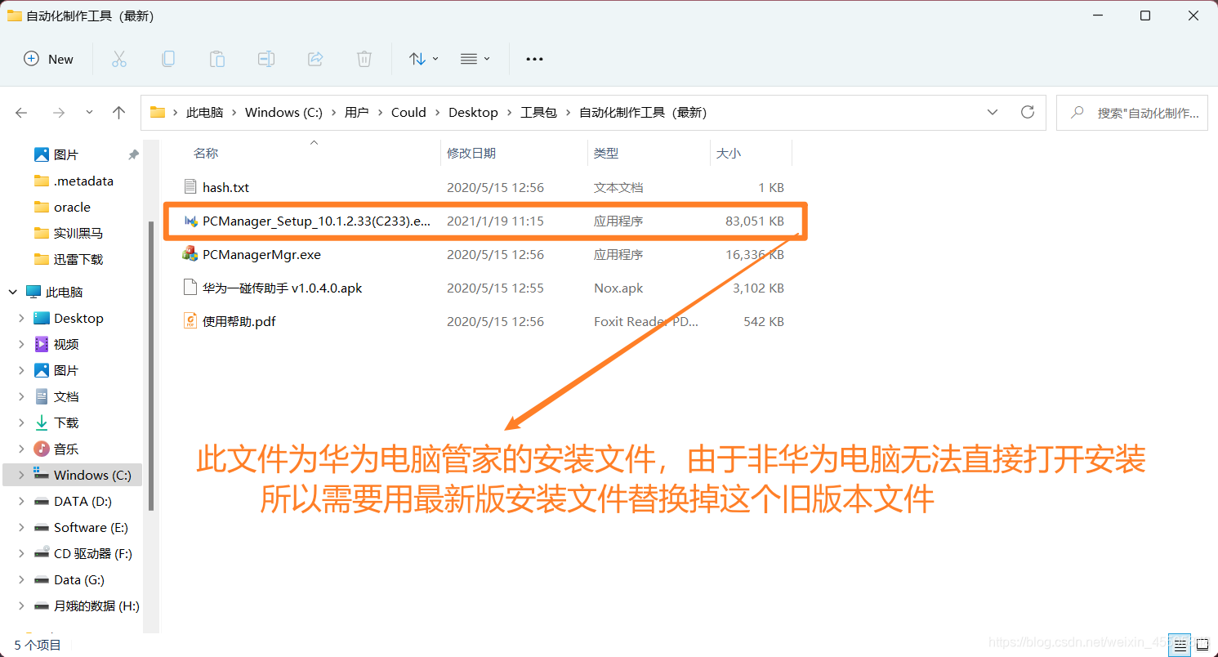Open the See more ellipsis menu
1218x657 pixels.
click(x=534, y=59)
